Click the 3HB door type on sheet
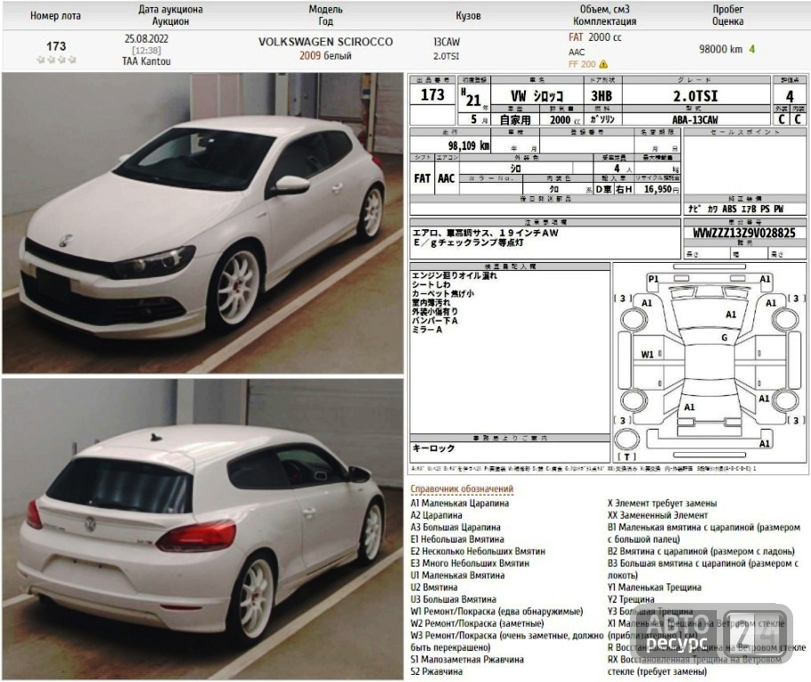811x682 pixels. click(x=601, y=96)
